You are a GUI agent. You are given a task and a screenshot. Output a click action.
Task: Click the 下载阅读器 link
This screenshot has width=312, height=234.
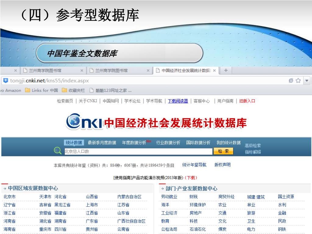pyautogui.click(x=178, y=101)
